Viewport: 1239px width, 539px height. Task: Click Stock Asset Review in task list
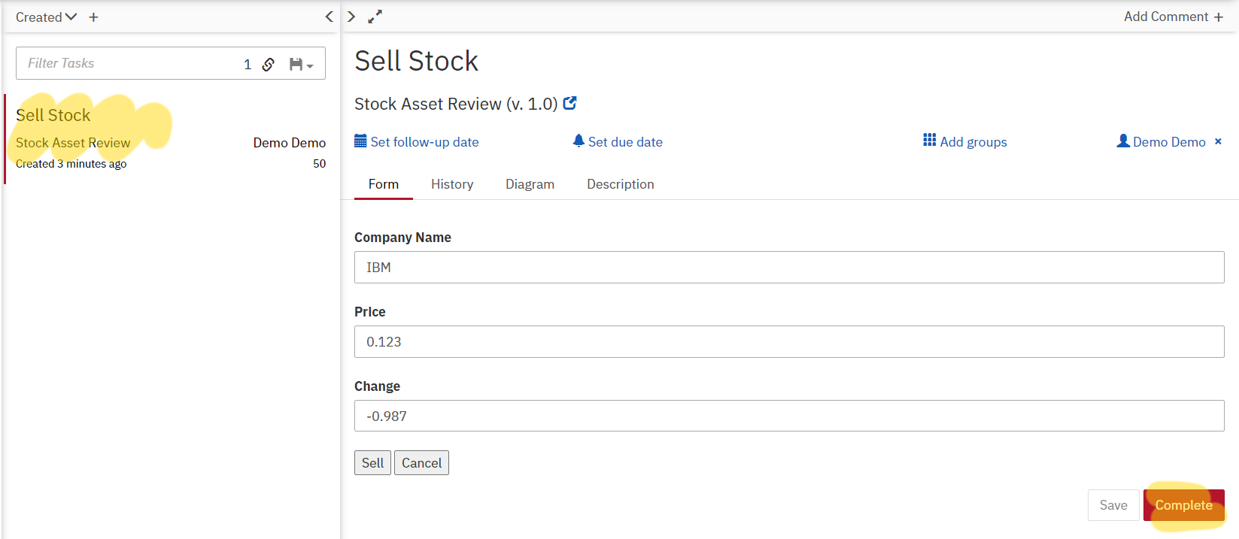click(73, 143)
